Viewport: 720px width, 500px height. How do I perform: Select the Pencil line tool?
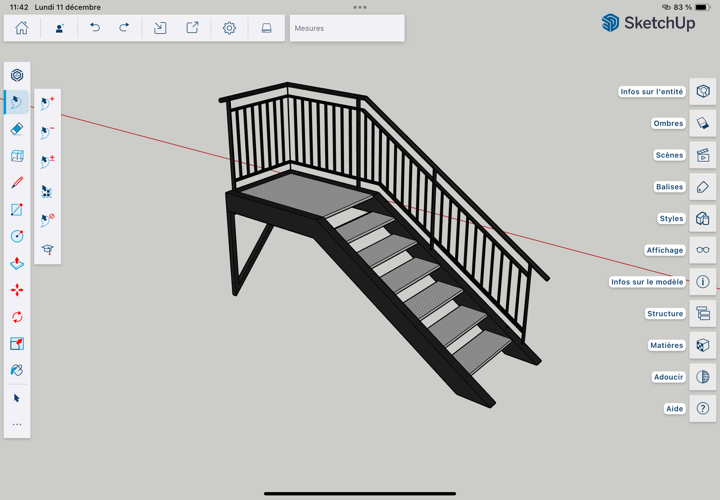17,183
